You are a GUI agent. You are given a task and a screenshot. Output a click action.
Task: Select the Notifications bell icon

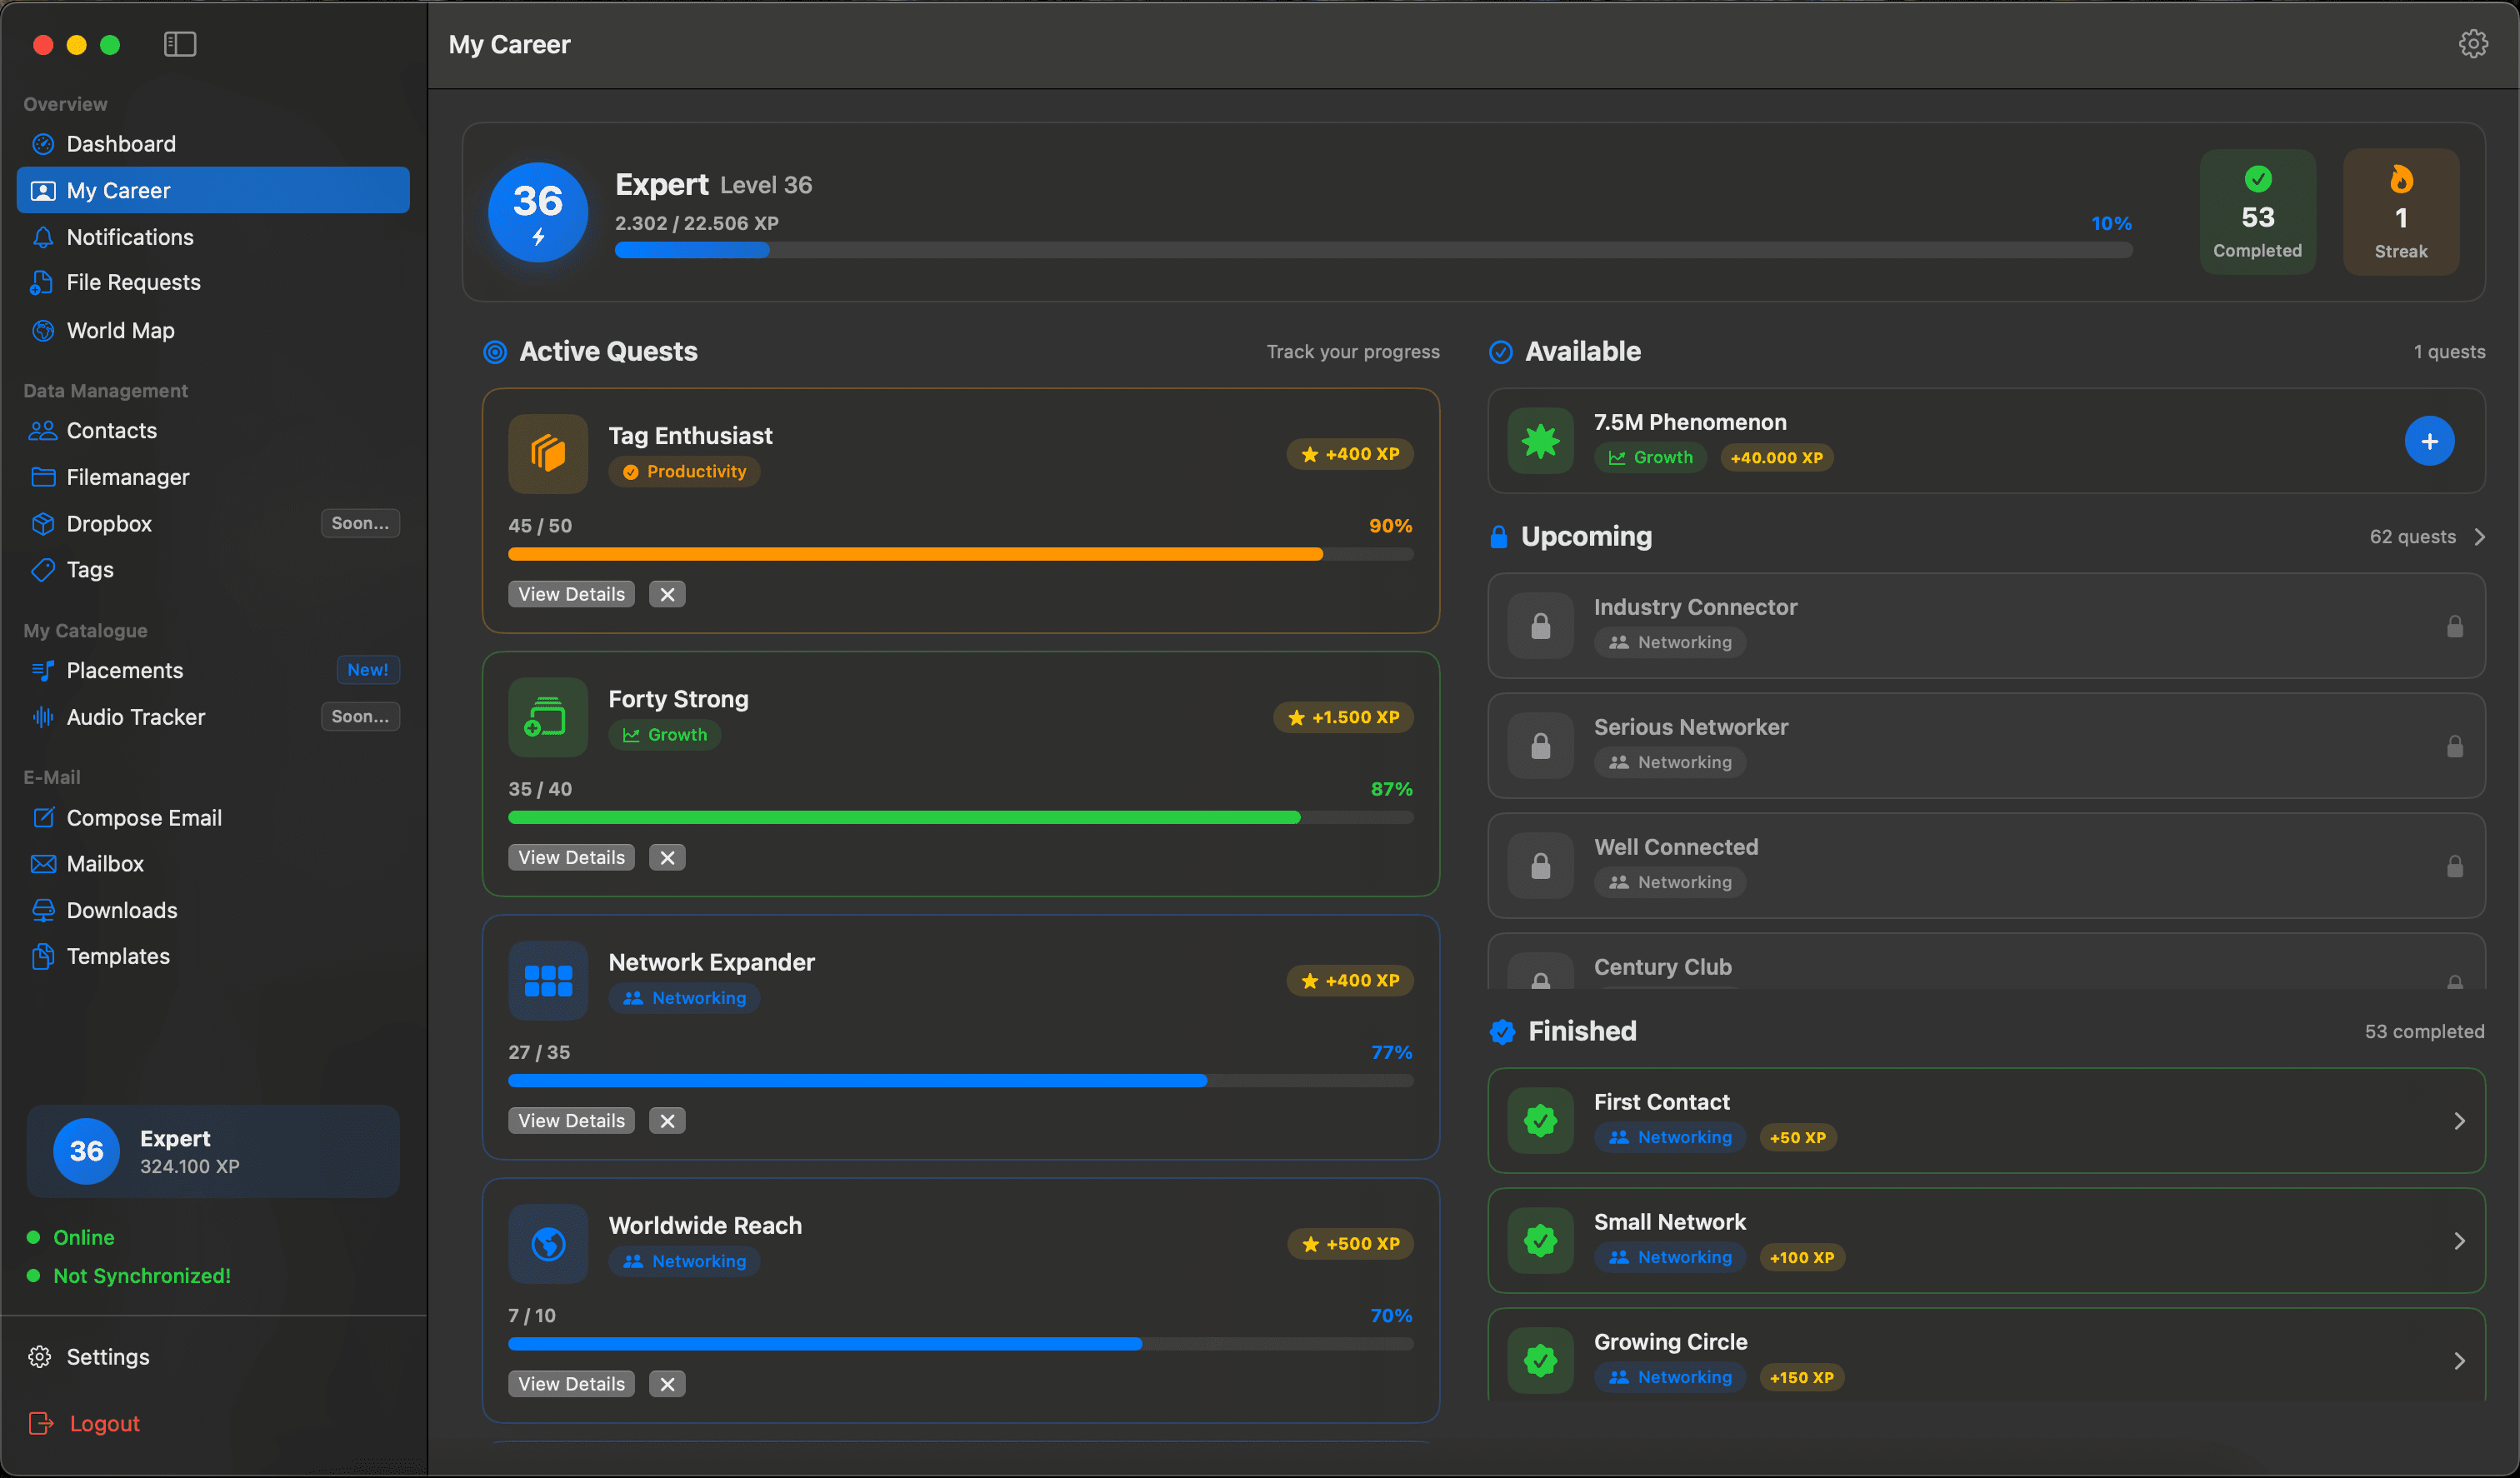click(x=42, y=237)
